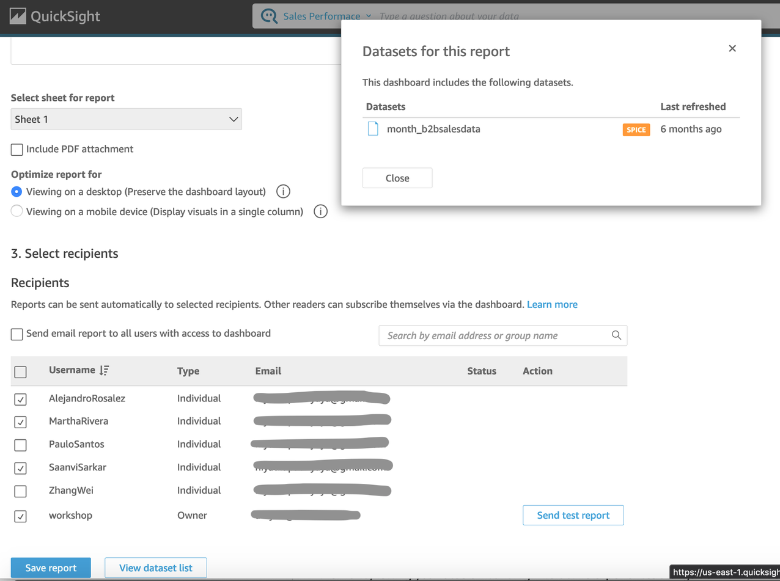
Task: Click the SPICE badge
Action: [x=636, y=130]
